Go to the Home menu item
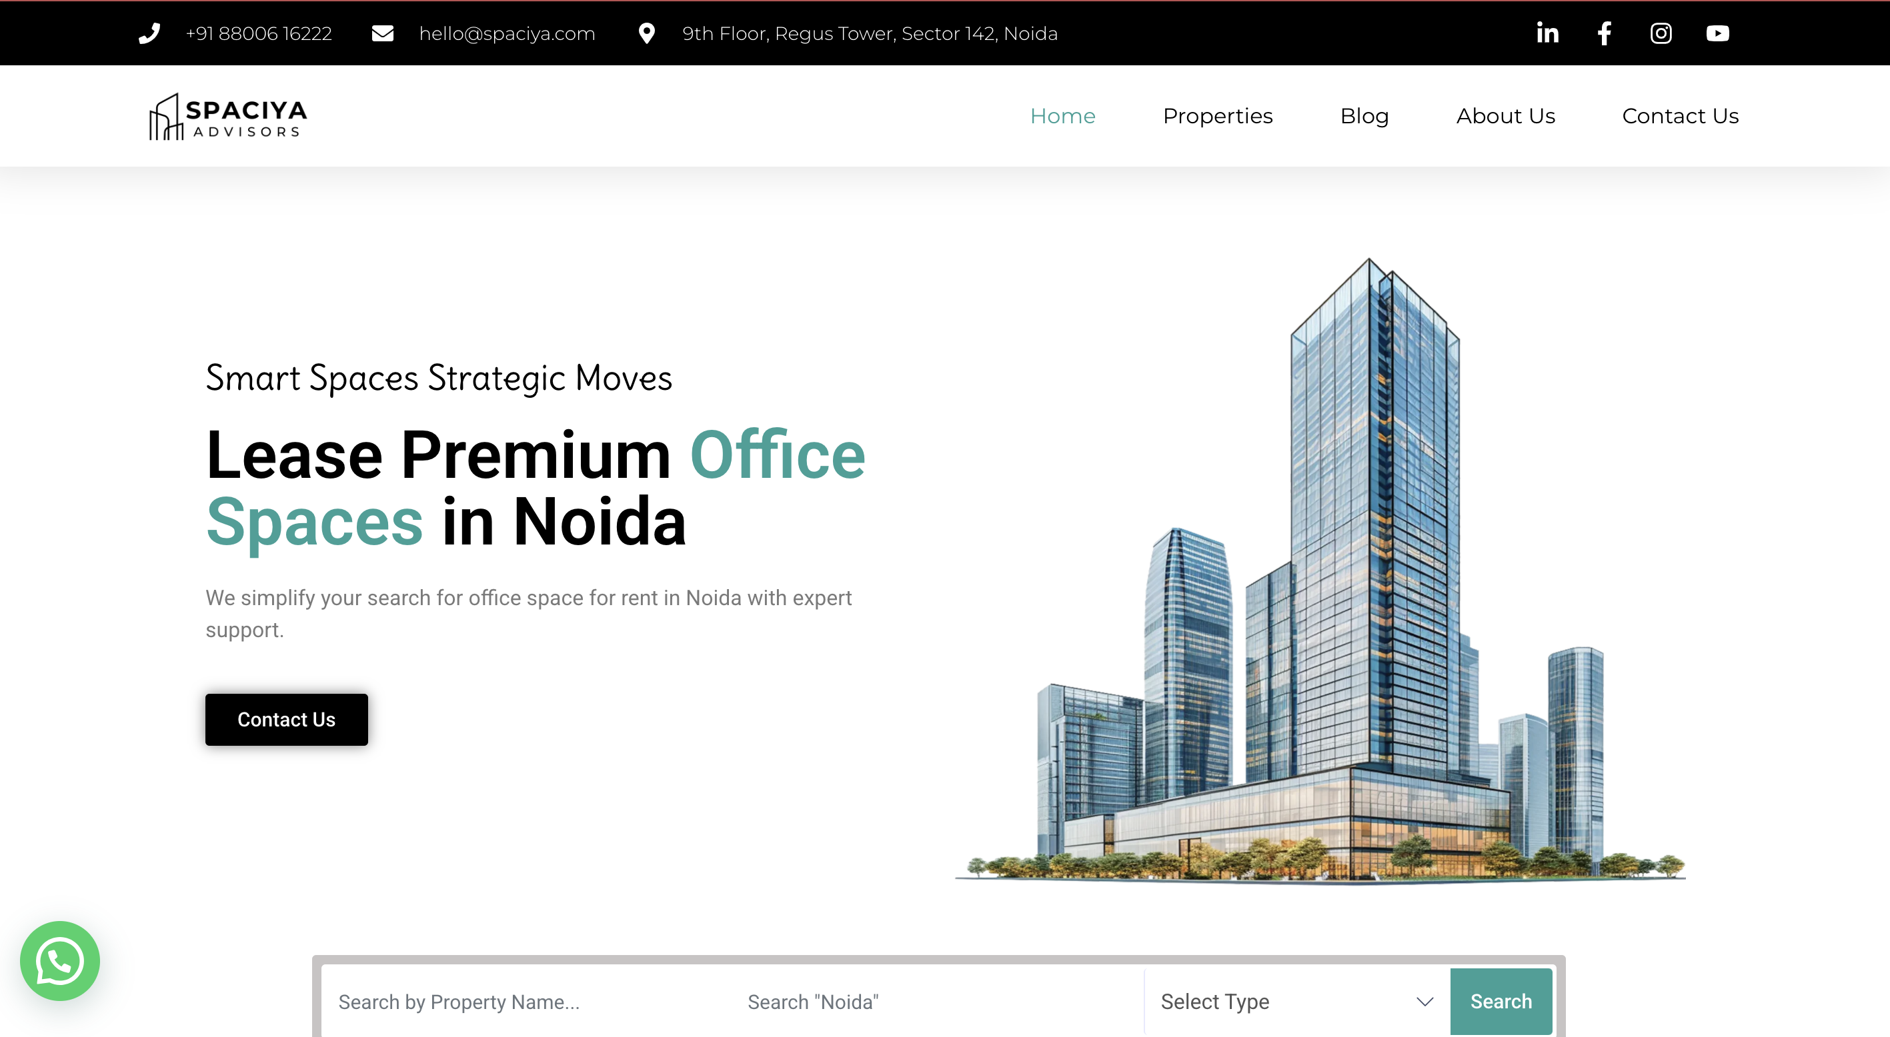The width and height of the screenshot is (1890, 1037). point(1062,116)
